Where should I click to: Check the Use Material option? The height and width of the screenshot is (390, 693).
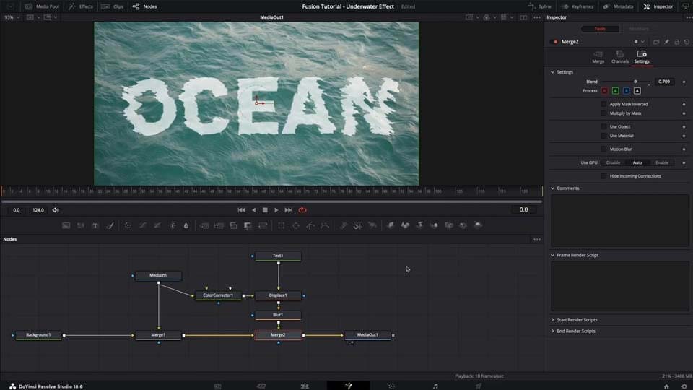[x=603, y=136]
